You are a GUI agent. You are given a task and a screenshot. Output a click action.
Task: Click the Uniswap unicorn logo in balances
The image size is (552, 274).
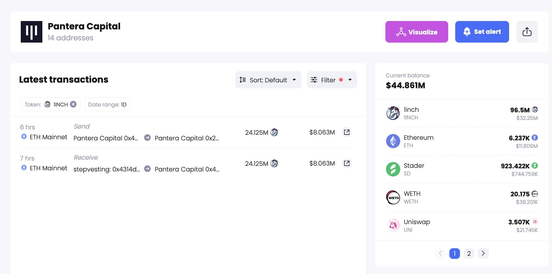[x=393, y=225]
